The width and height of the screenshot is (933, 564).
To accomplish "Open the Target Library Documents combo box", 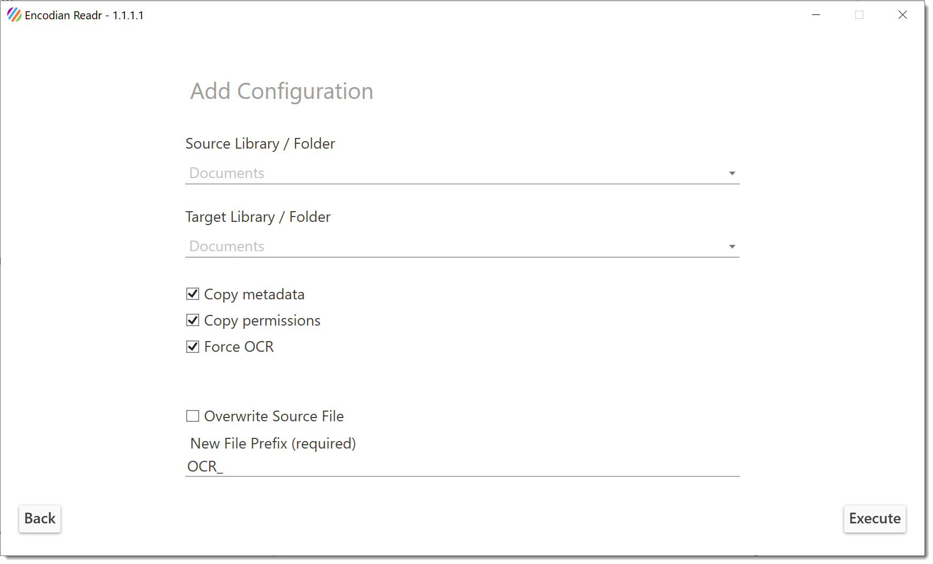I will tap(462, 246).
